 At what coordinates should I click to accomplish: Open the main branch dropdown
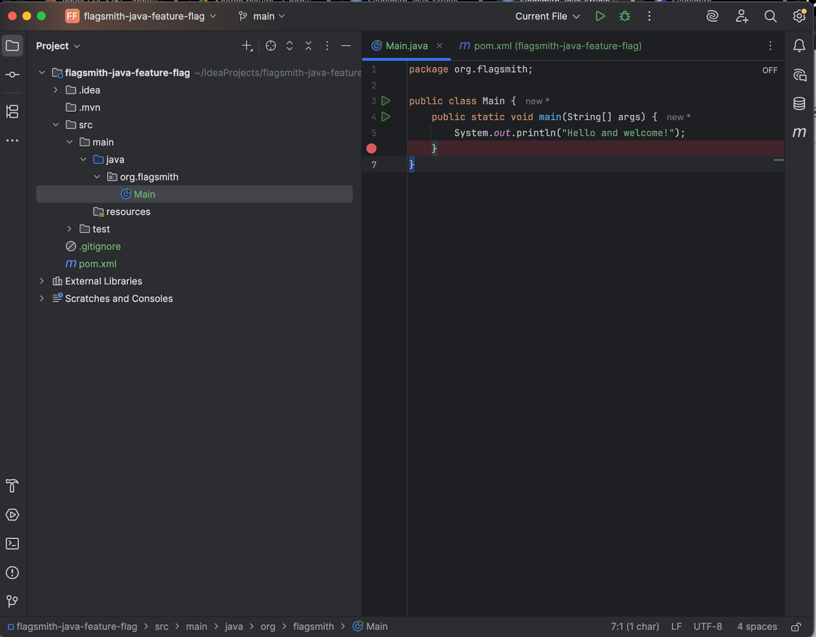pos(262,16)
